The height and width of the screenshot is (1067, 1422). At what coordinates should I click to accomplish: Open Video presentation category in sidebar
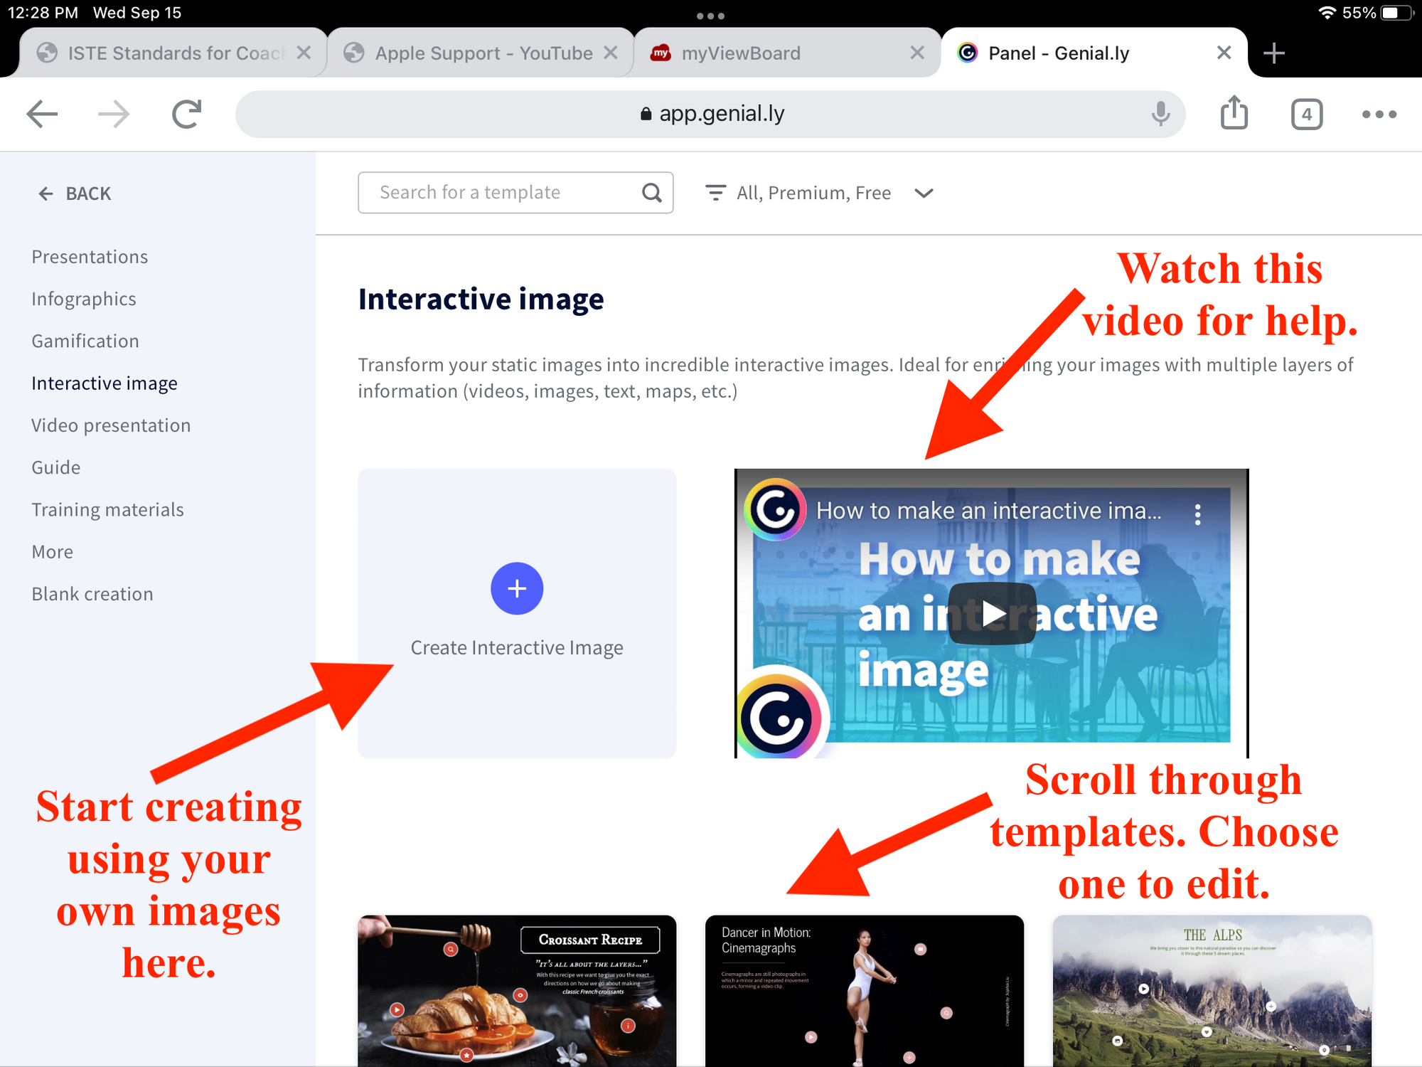(111, 425)
